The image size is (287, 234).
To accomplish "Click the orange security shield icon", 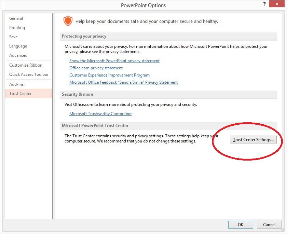I will coord(68,21).
